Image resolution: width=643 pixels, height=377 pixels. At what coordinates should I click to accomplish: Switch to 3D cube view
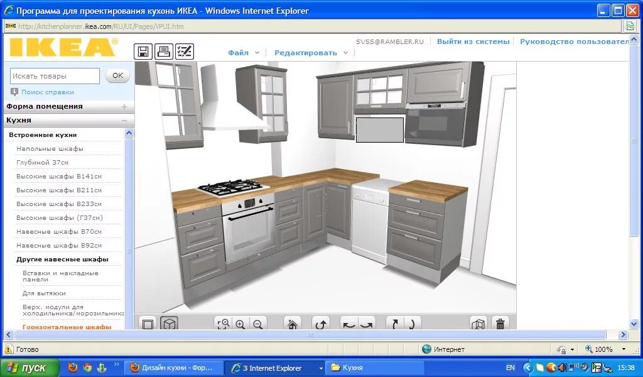(170, 324)
